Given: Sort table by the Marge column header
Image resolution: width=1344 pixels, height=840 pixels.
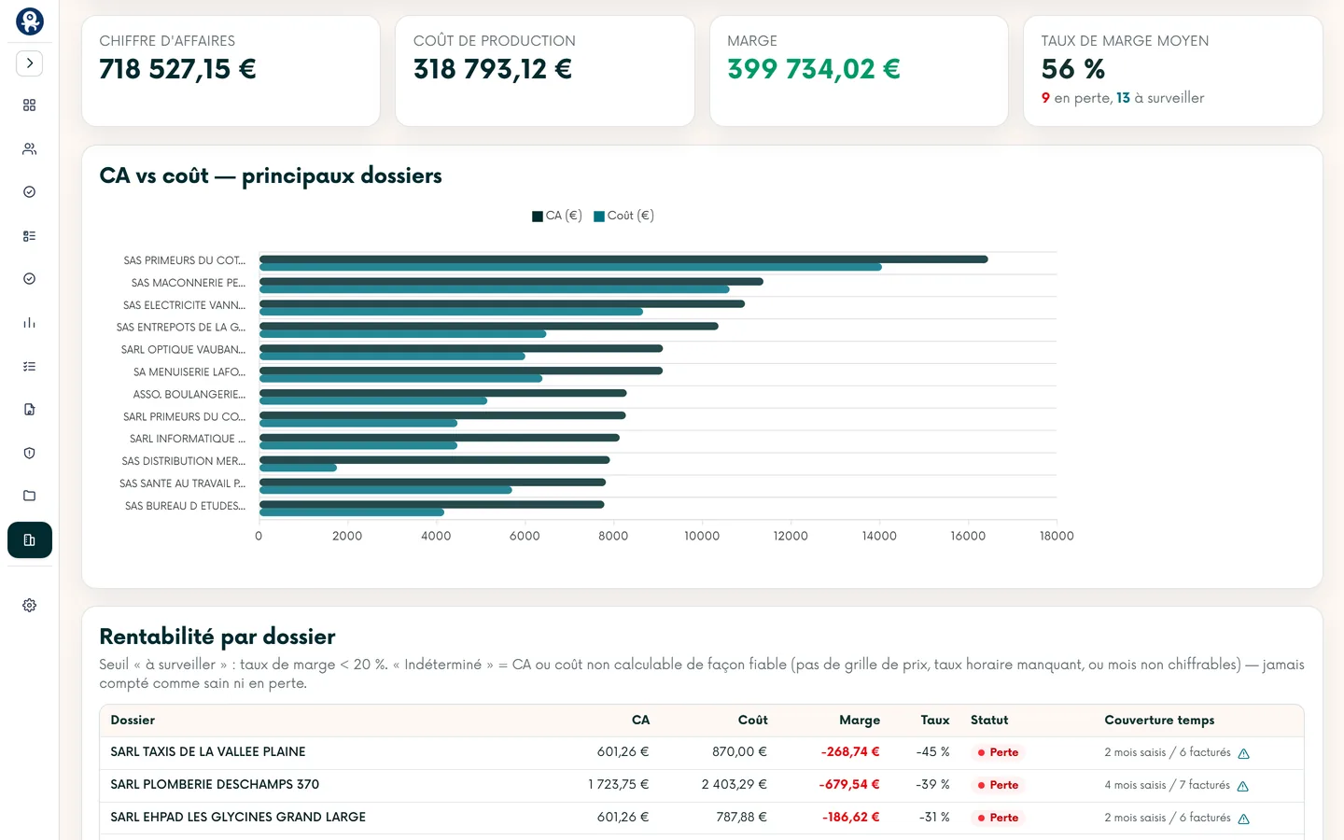Looking at the screenshot, I should (x=860, y=721).
